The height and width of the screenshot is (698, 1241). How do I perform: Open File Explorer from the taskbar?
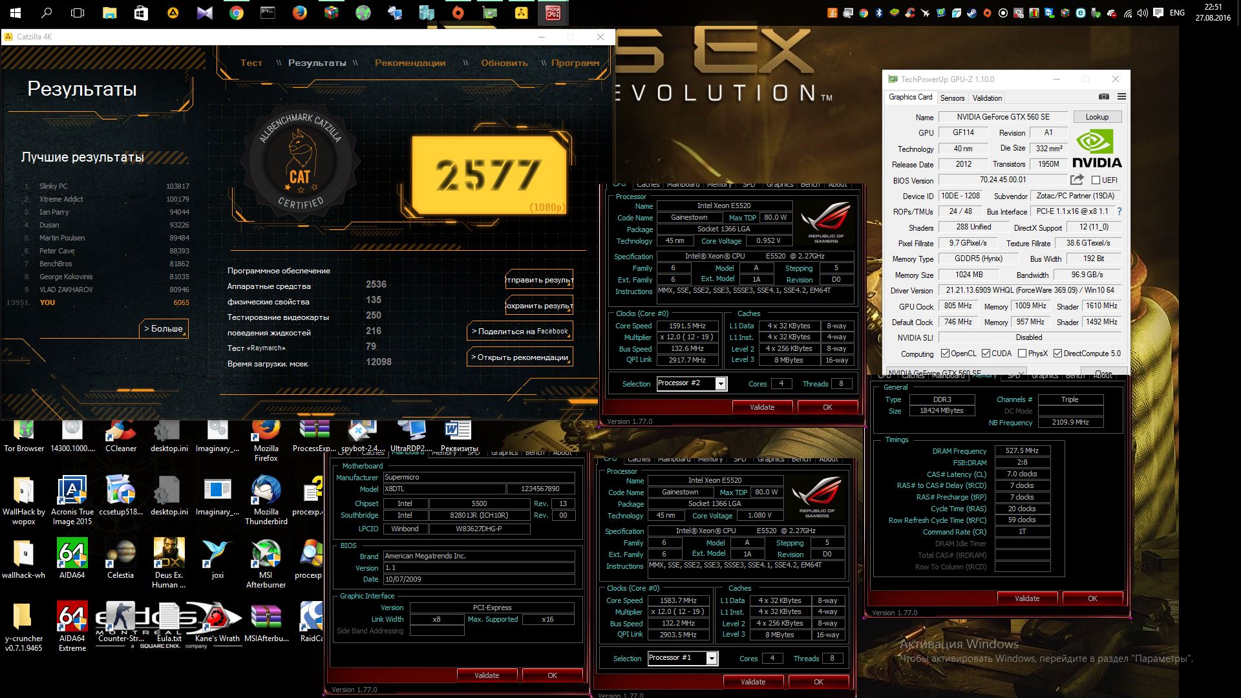[109, 13]
